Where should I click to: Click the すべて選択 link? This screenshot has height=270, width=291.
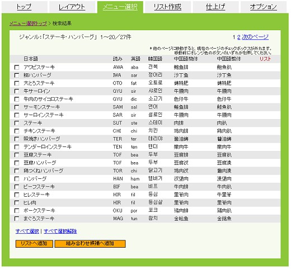coord(27,231)
